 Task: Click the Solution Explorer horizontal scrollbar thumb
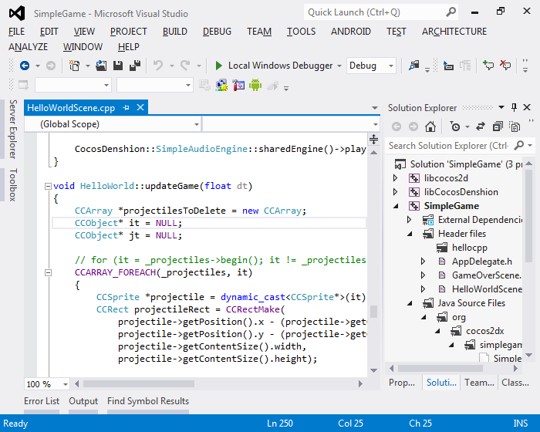click(x=440, y=368)
